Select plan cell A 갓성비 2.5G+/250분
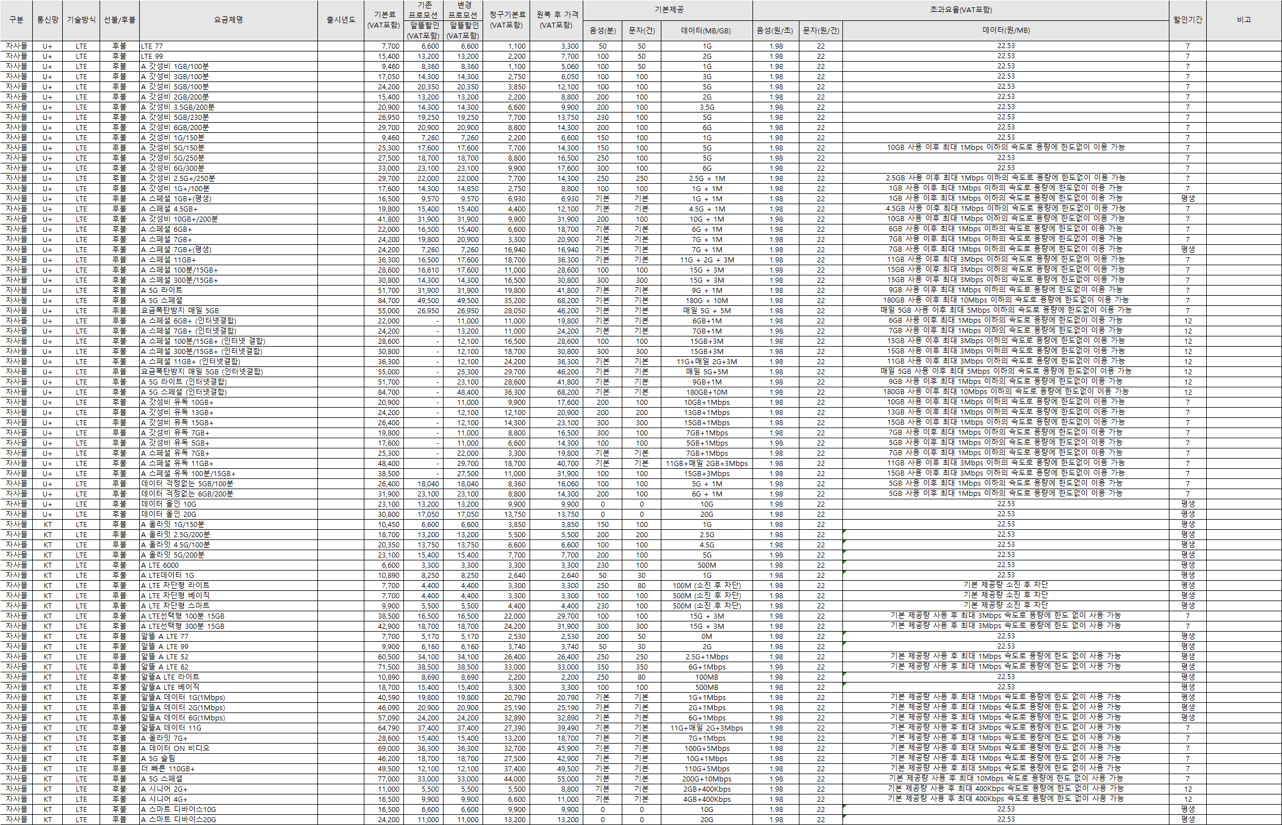1282x825 pixels. 229,179
